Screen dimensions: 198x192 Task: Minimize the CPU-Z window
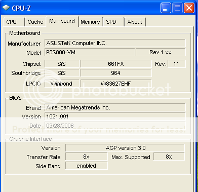coord(166,8)
